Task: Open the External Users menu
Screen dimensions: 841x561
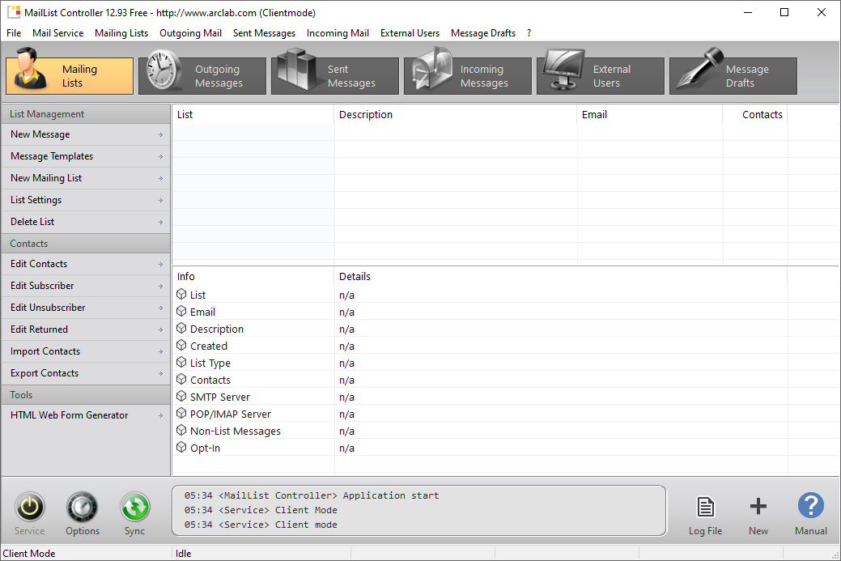Action: tap(410, 32)
